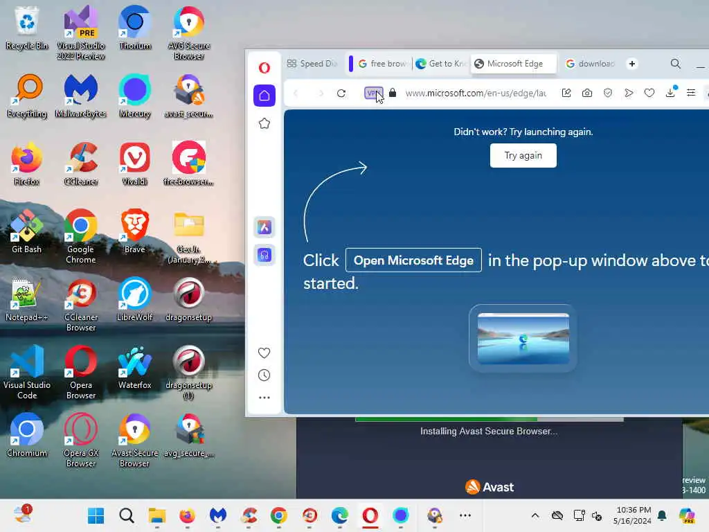
Task: Click Avast installer progress bar
Action: coord(490,420)
